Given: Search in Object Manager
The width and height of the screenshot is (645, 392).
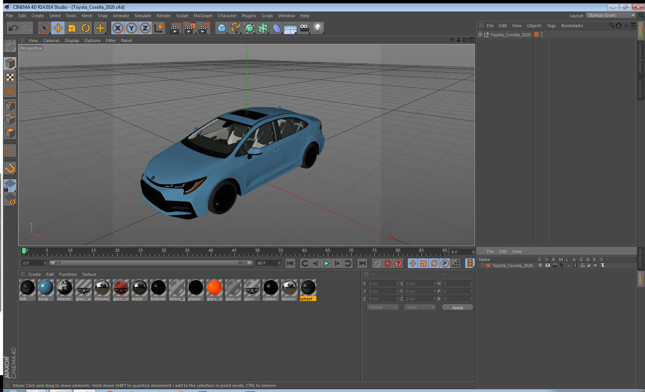Looking at the screenshot, I should 611,26.
